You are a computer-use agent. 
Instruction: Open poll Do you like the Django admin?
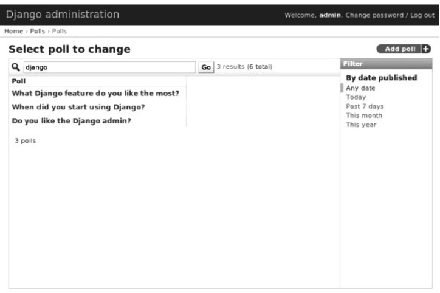click(71, 121)
